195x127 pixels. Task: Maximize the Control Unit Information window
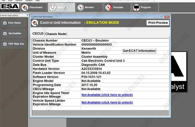[x=161, y=17]
